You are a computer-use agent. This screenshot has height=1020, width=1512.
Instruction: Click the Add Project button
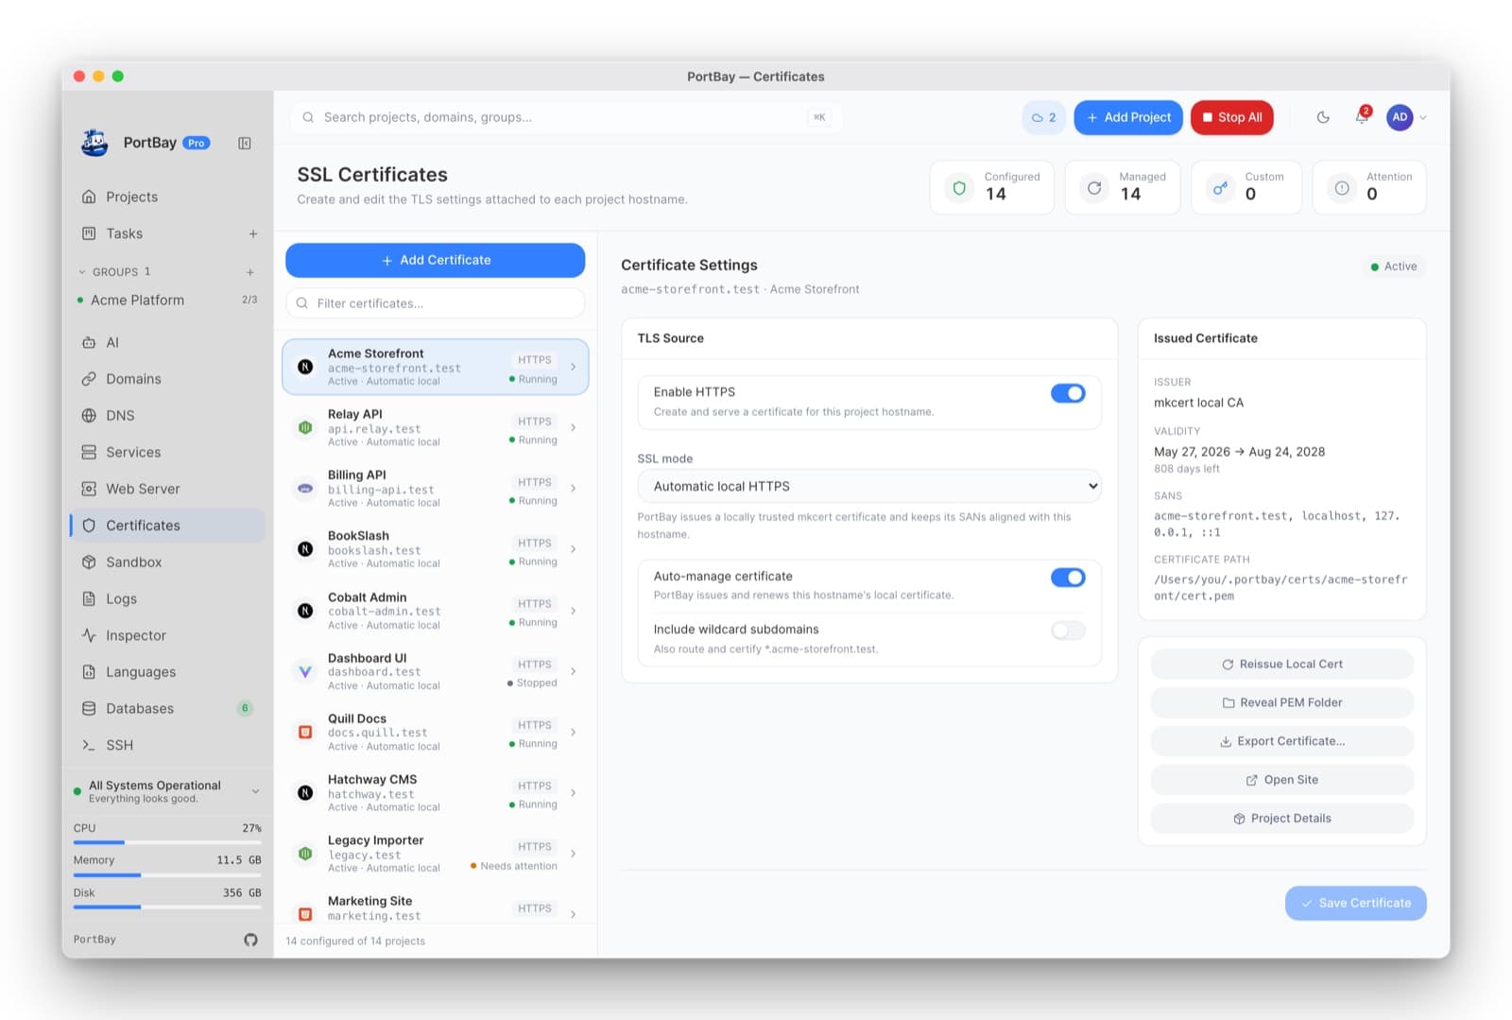click(x=1128, y=117)
